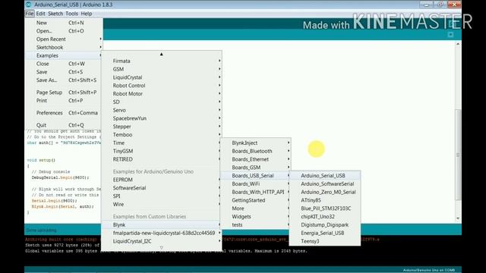Screen dimensions: 486x273
Task: Choose Save As... in File menu
Action: click(x=64, y=80)
